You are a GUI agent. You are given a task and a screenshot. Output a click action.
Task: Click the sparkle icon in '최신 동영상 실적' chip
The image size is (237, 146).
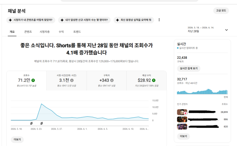pyautogui.click(x=117, y=20)
